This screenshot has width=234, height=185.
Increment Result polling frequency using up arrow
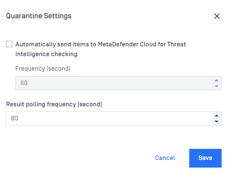click(217, 116)
